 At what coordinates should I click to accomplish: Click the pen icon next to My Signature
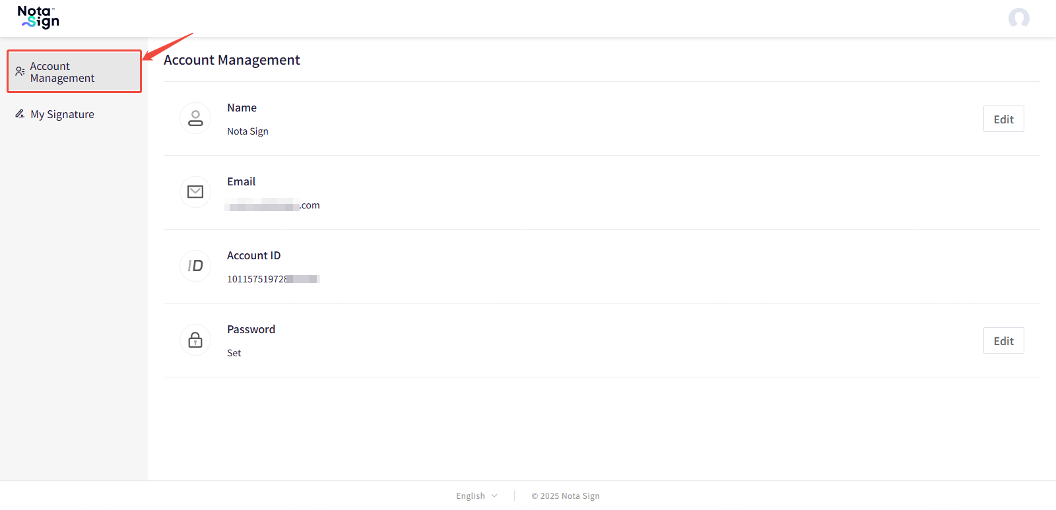coord(20,114)
